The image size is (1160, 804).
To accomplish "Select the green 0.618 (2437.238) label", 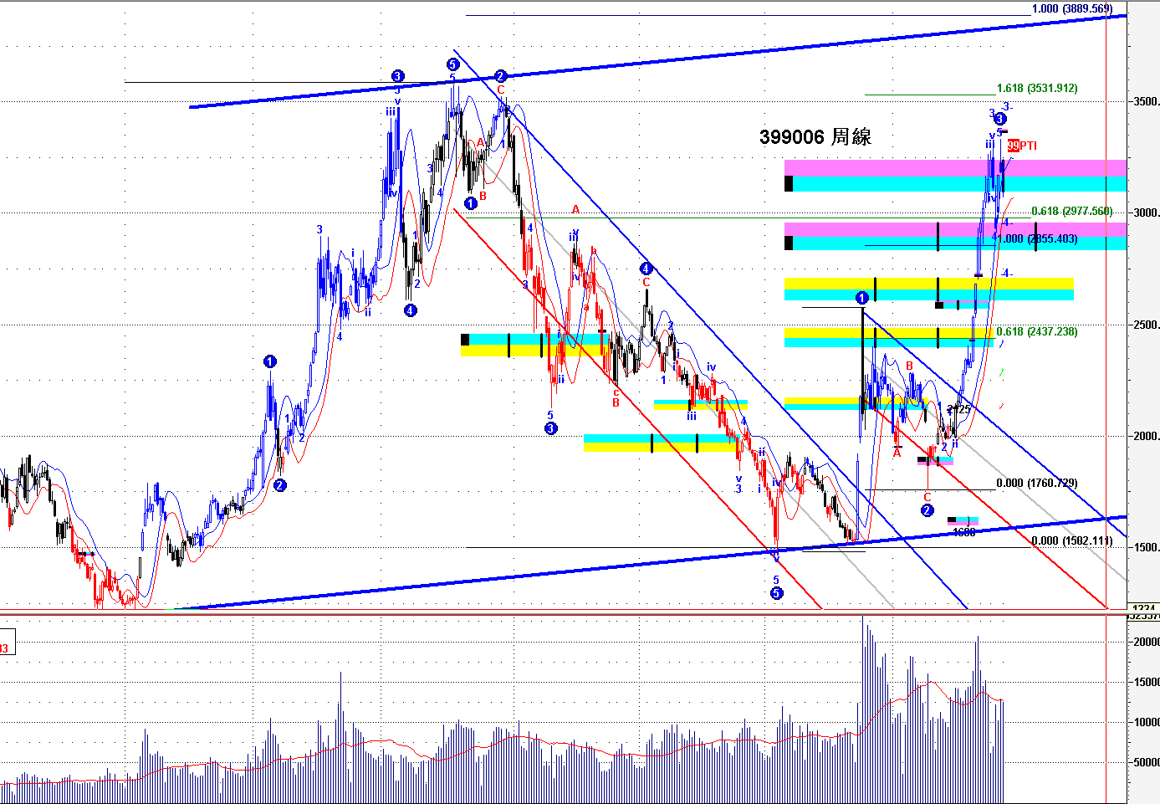I will click(1037, 331).
